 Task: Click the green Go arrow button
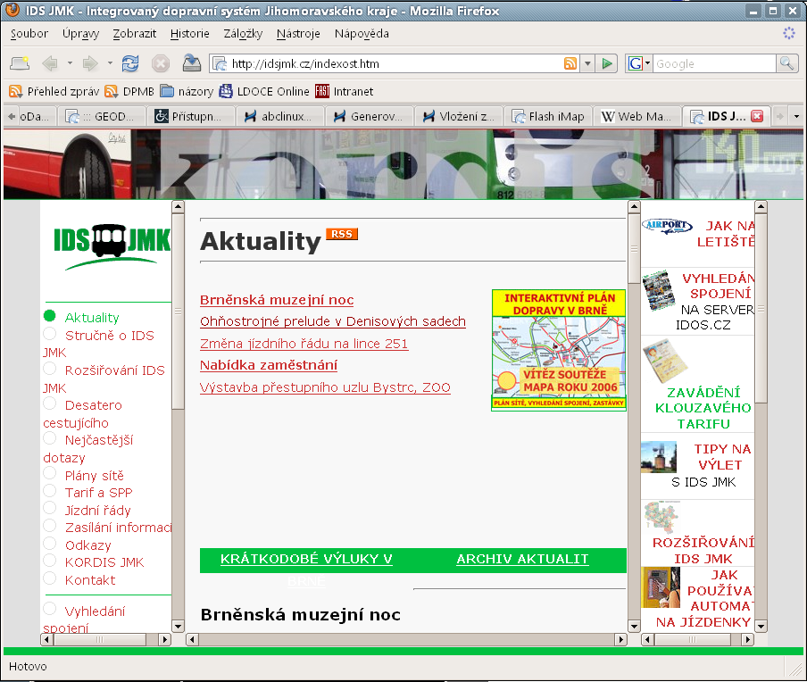coord(607,63)
